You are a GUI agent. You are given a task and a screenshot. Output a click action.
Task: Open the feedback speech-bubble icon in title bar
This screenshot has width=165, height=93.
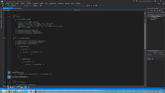click(134, 1)
